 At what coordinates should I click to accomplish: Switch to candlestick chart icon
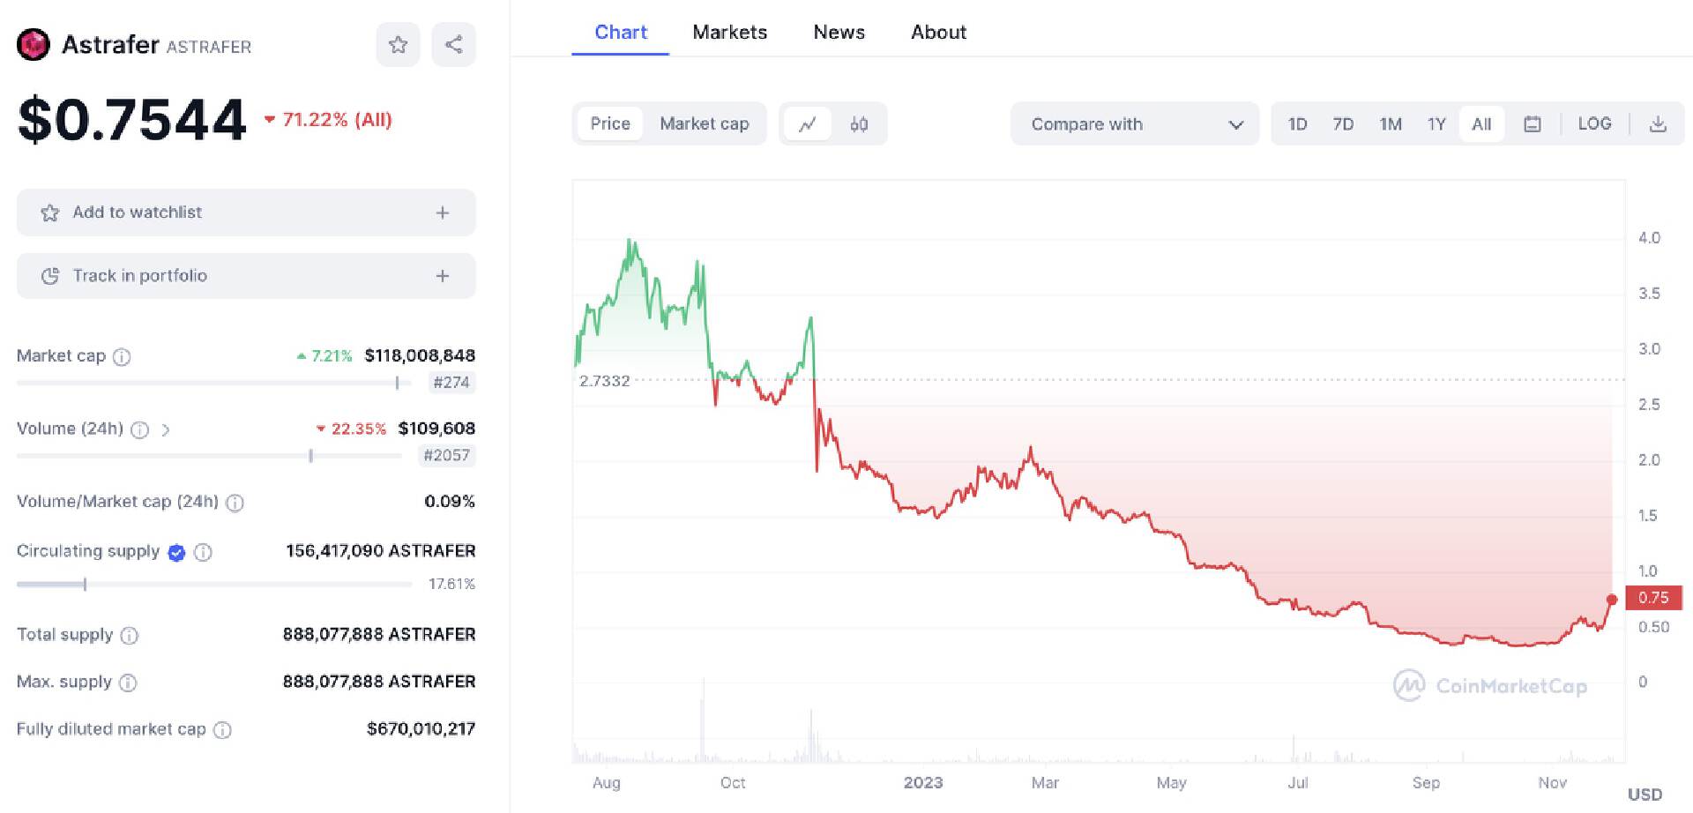coord(859,124)
